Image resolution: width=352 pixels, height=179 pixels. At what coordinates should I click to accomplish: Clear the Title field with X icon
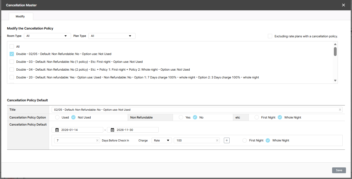340,110
